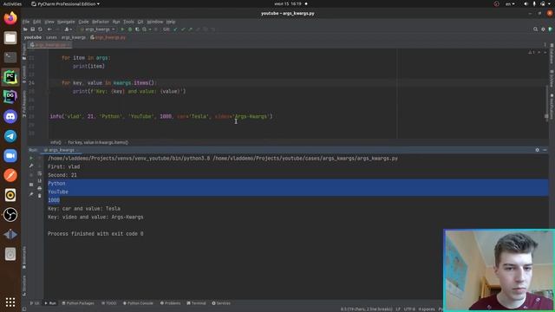Click the Search Everywhere magnifier icon
This screenshot has width=555, height=312.
[536, 29]
